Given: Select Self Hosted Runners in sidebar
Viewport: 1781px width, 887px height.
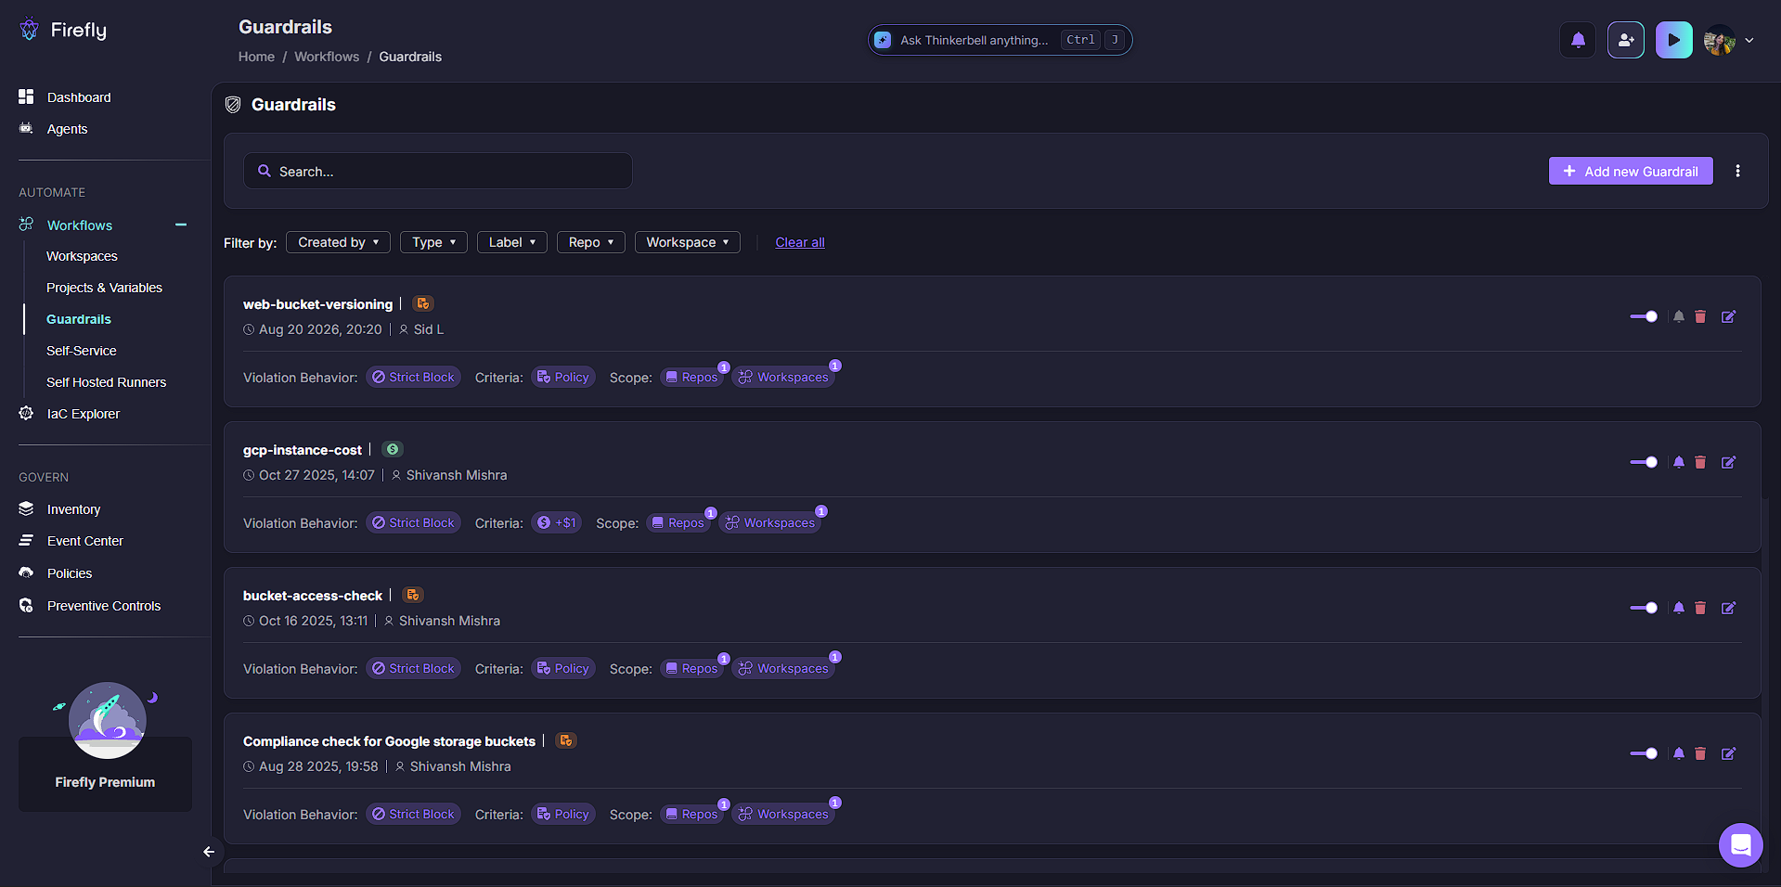Looking at the screenshot, I should pyautogui.click(x=107, y=382).
